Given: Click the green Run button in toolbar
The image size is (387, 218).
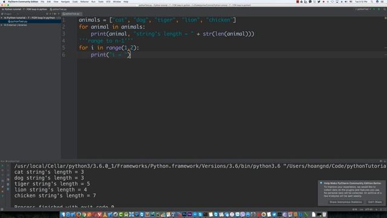Looking at the screenshot, I should (x=374, y=9).
